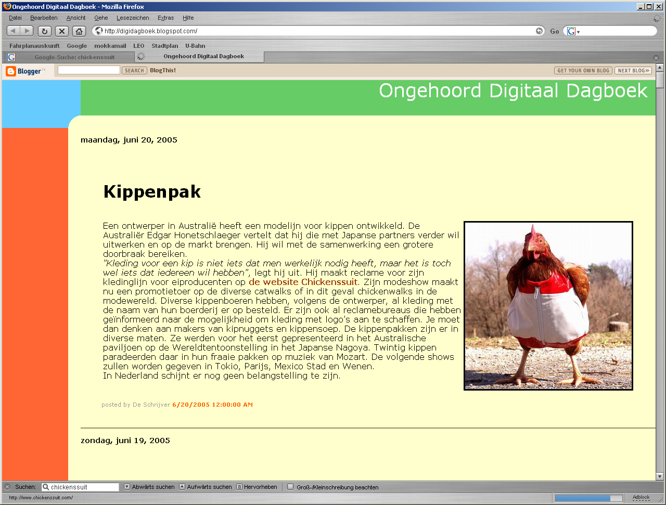The width and height of the screenshot is (666, 505).
Task: Open the Stadtplan bookmark
Action: tap(165, 46)
